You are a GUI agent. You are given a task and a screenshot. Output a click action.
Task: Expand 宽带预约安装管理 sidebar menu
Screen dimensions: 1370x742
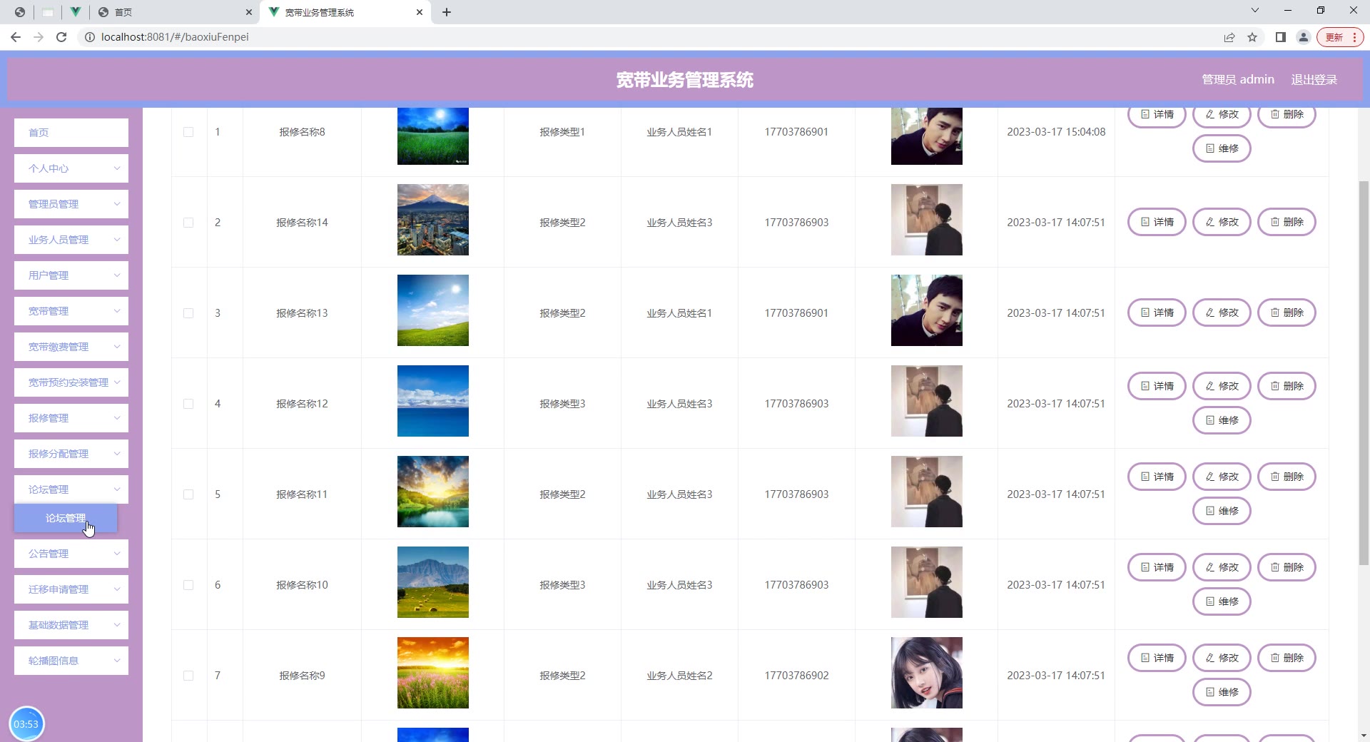click(x=71, y=382)
